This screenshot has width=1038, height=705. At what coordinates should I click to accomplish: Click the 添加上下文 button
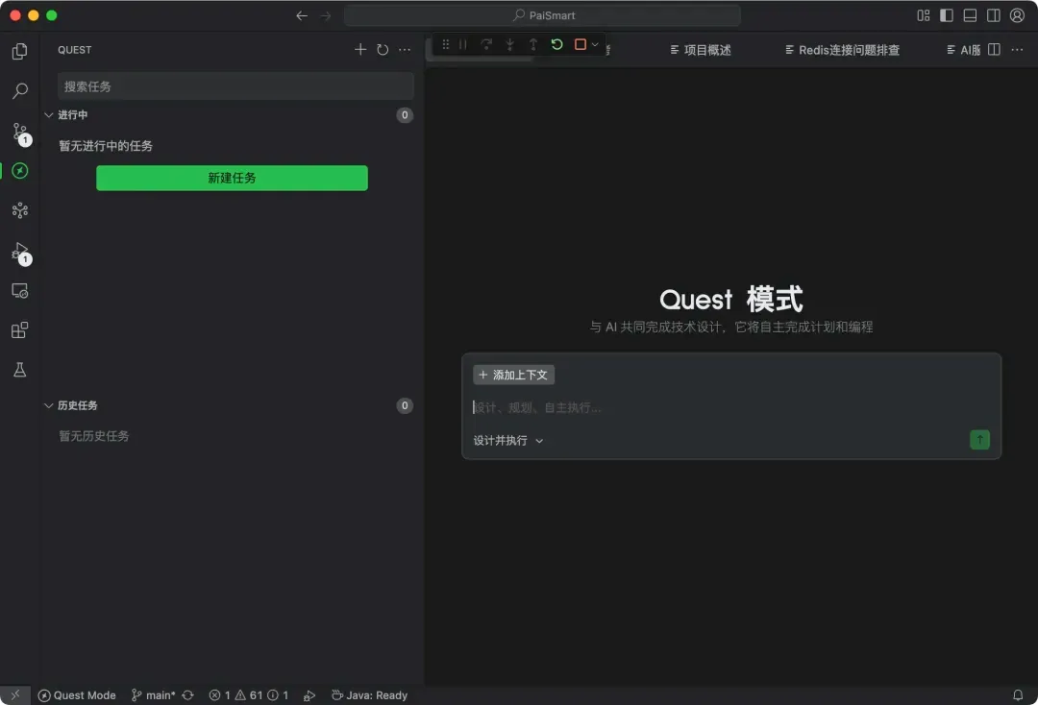tap(513, 375)
